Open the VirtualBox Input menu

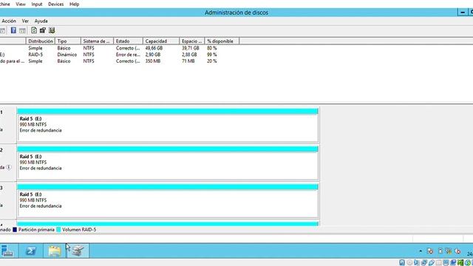(37, 4)
